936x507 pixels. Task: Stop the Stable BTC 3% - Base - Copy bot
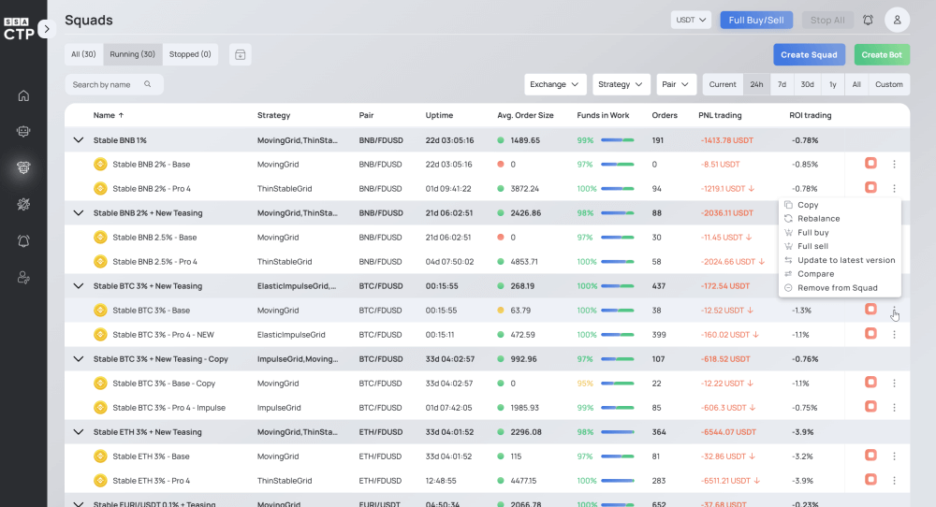point(870,382)
